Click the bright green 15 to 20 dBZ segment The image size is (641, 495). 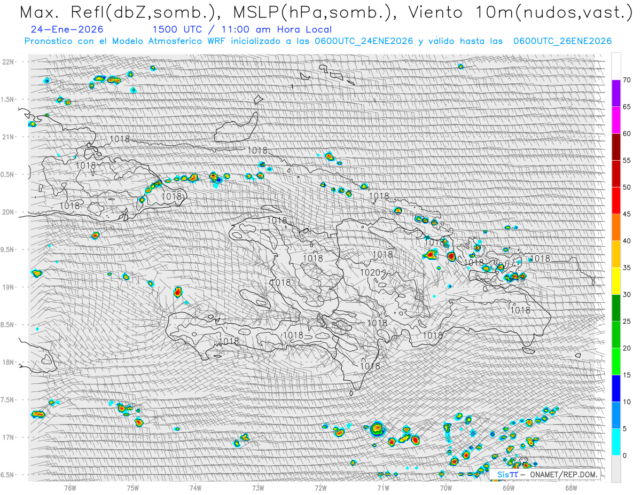coord(616,362)
